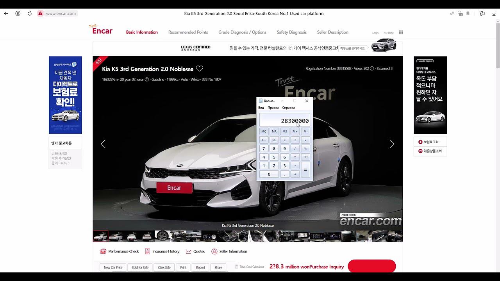Click the Sold for Sale button

[140, 267]
